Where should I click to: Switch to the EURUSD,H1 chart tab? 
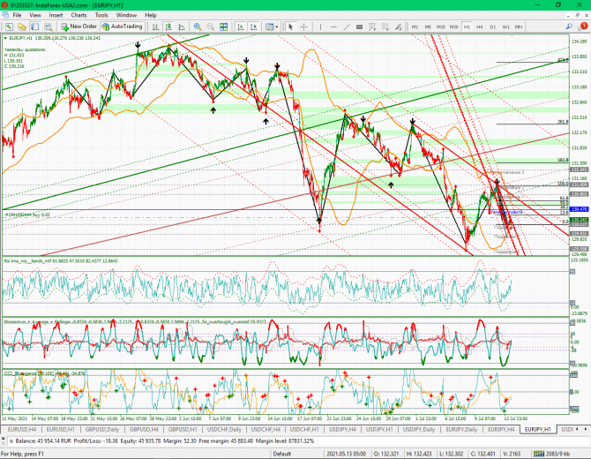pos(60,429)
